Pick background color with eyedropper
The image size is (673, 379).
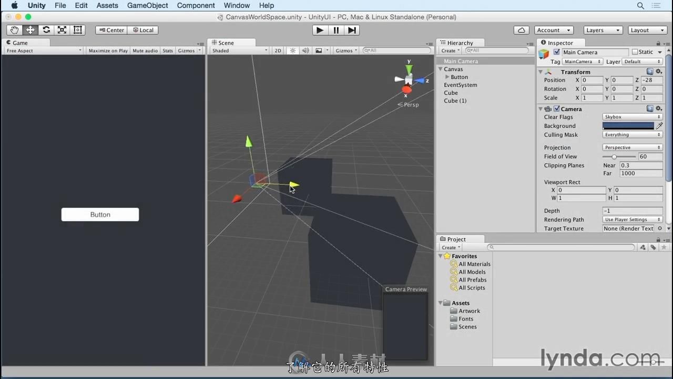[659, 126]
